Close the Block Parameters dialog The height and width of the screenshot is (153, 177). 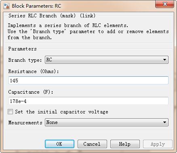coord(164,4)
